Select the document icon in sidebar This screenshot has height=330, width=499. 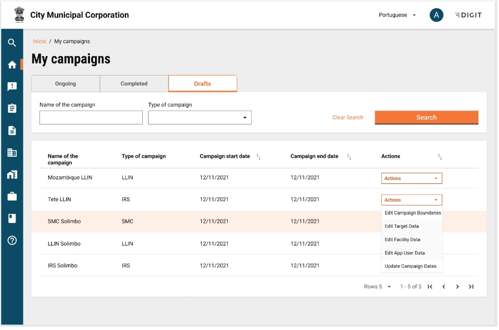pos(12,131)
